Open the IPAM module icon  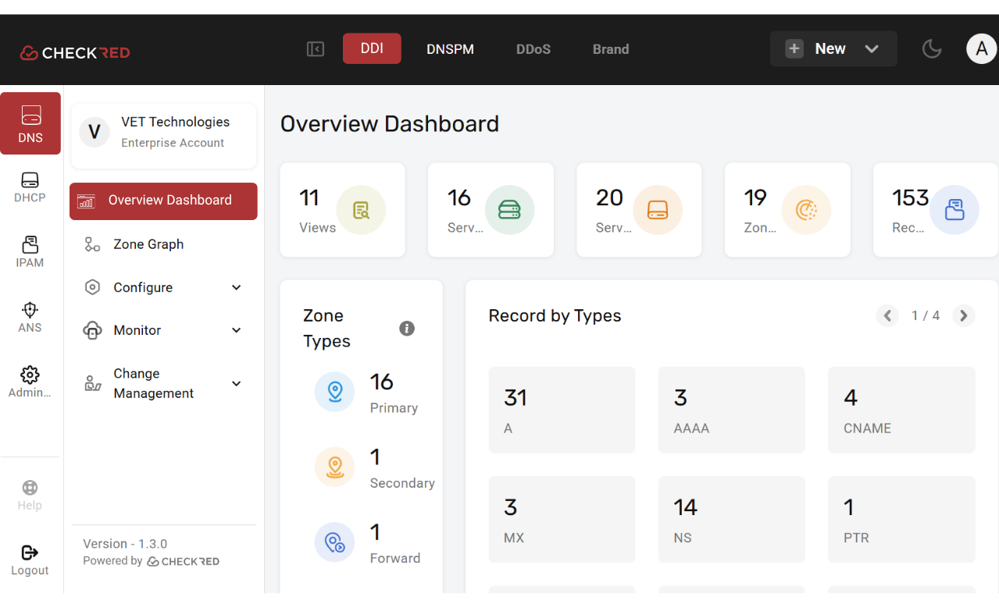pyautogui.click(x=30, y=251)
